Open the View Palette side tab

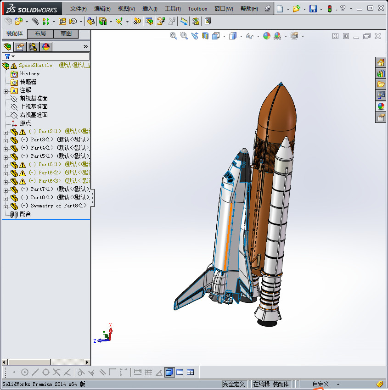(381, 95)
